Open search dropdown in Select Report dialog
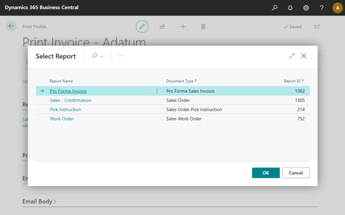Screen dimensions: 345x215 (98, 56)
